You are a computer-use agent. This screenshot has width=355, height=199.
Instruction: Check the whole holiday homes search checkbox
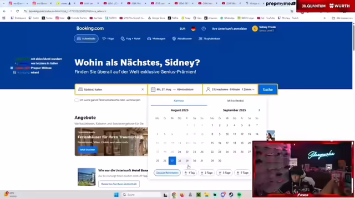77,100
